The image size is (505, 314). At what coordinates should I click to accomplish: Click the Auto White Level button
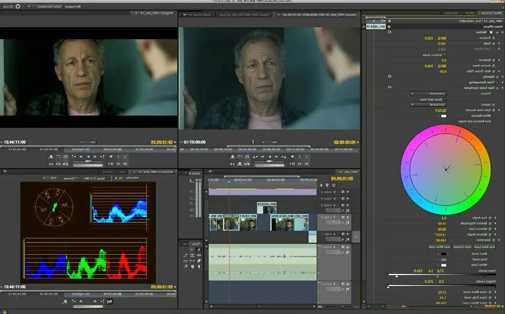pos(439,247)
